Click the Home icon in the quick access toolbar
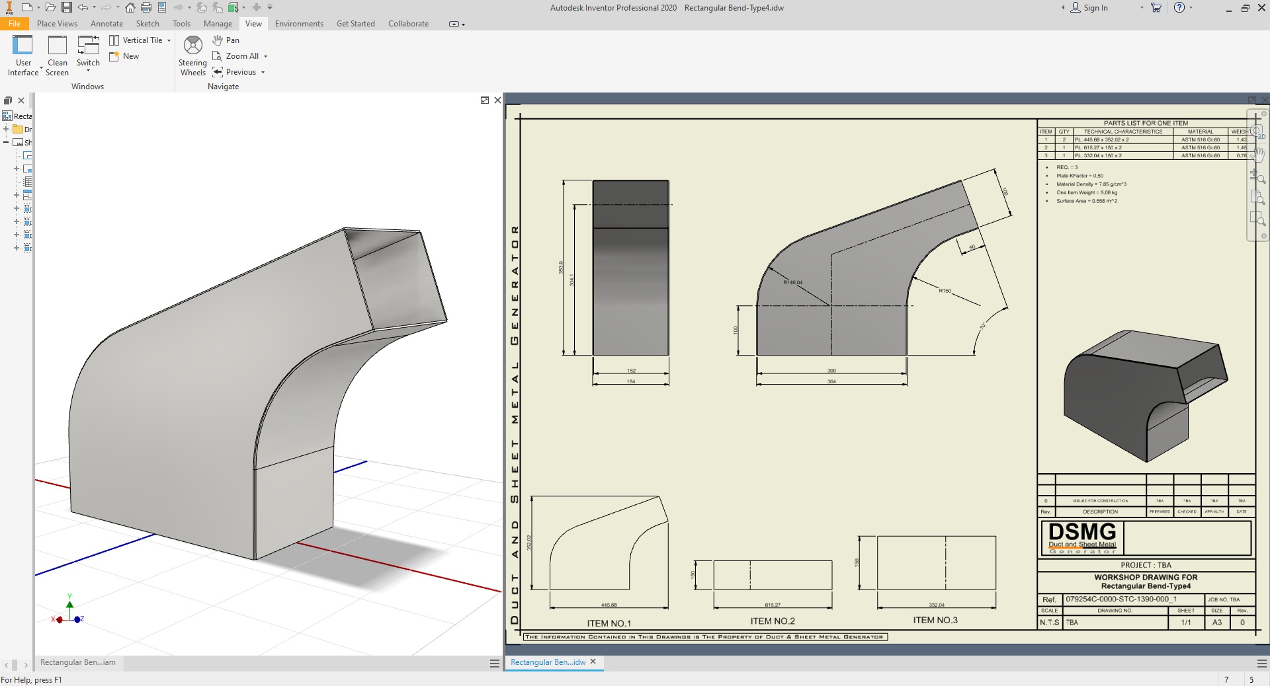This screenshot has width=1270, height=686. point(130,8)
